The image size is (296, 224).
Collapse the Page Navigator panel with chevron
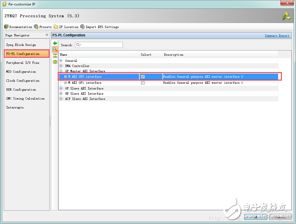pyautogui.click(x=47, y=35)
